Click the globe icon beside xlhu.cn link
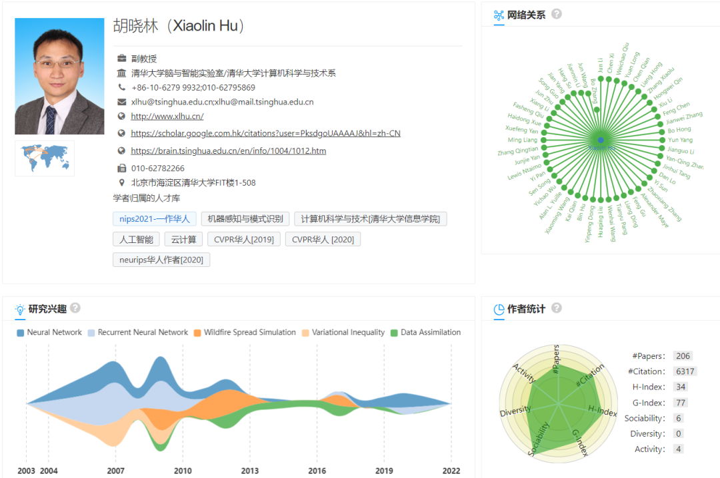Screen dimensions: 720x478 [122, 117]
